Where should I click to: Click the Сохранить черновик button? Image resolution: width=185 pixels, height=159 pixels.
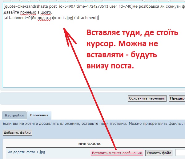[147, 99]
